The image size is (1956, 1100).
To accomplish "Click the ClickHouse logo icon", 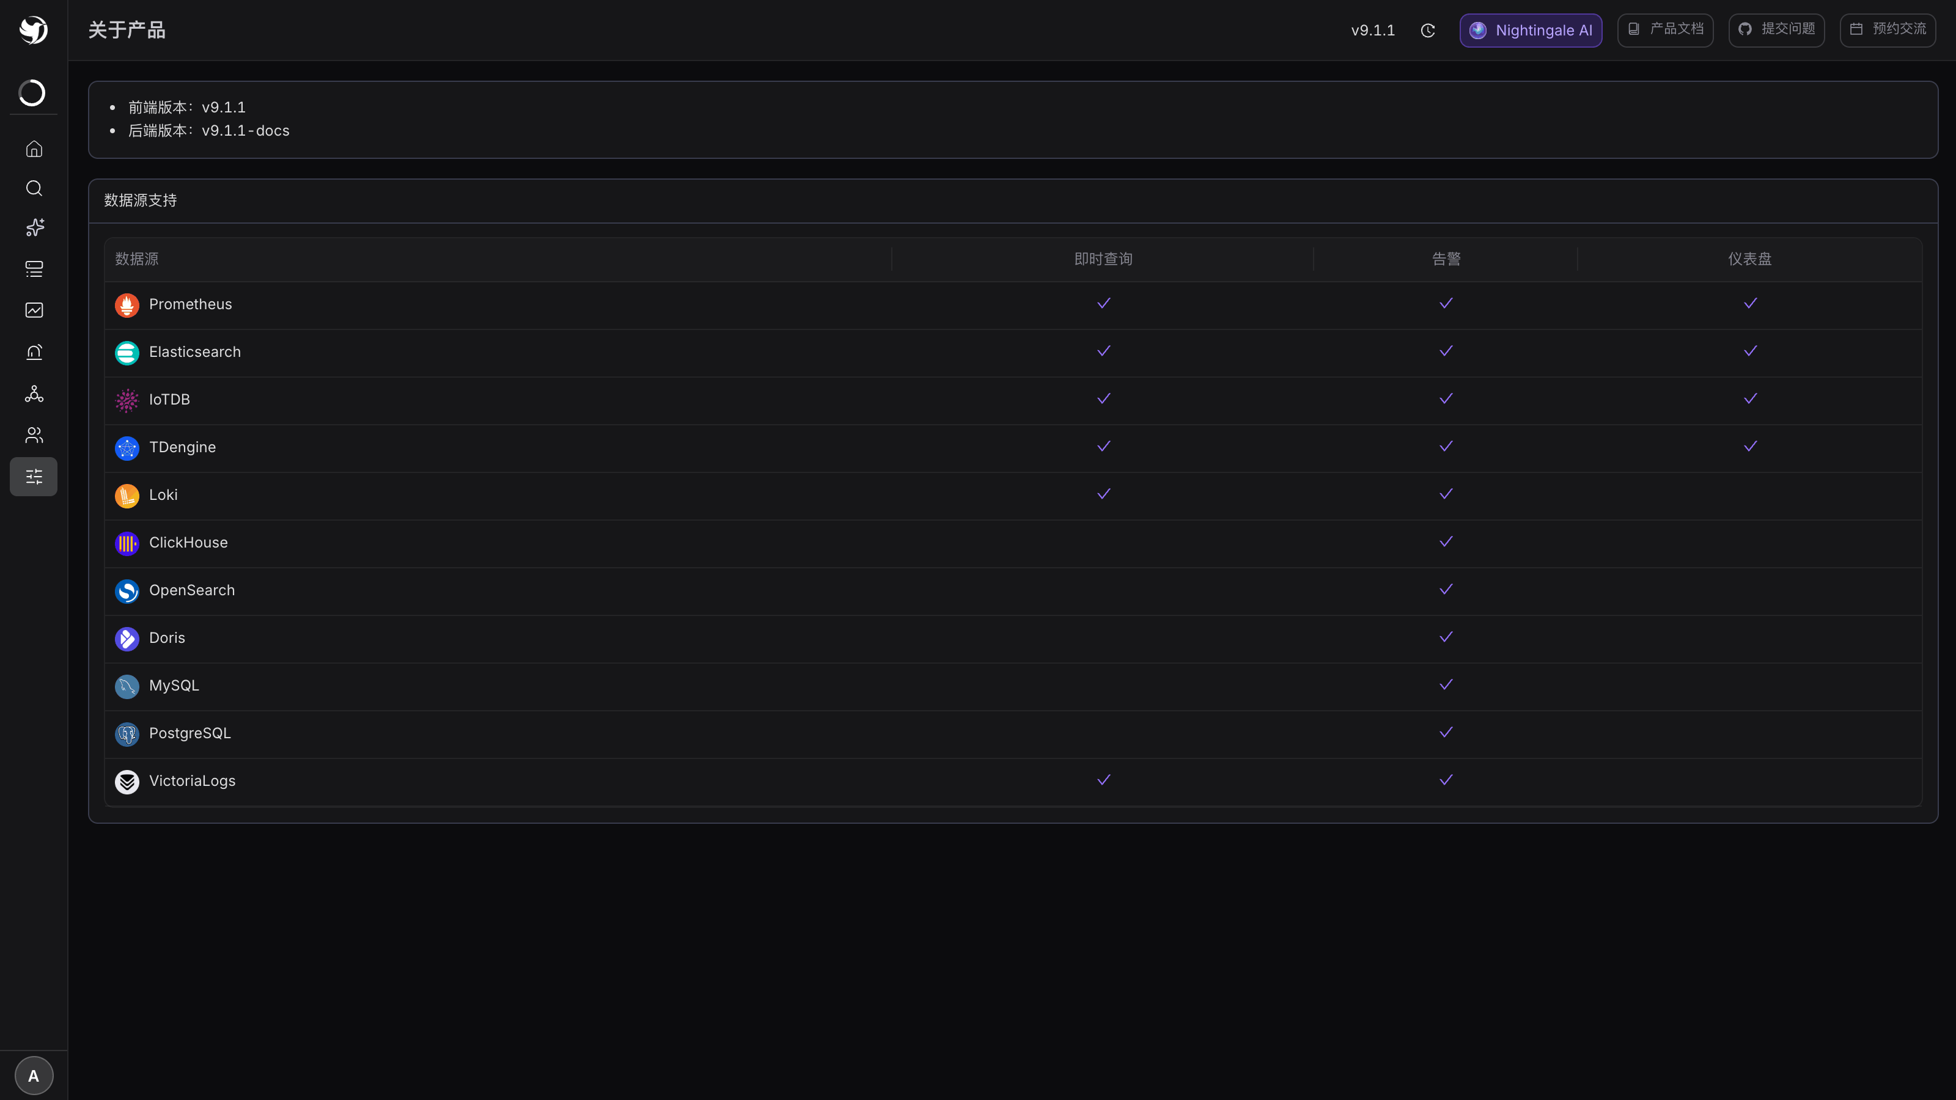I will pos(127,543).
